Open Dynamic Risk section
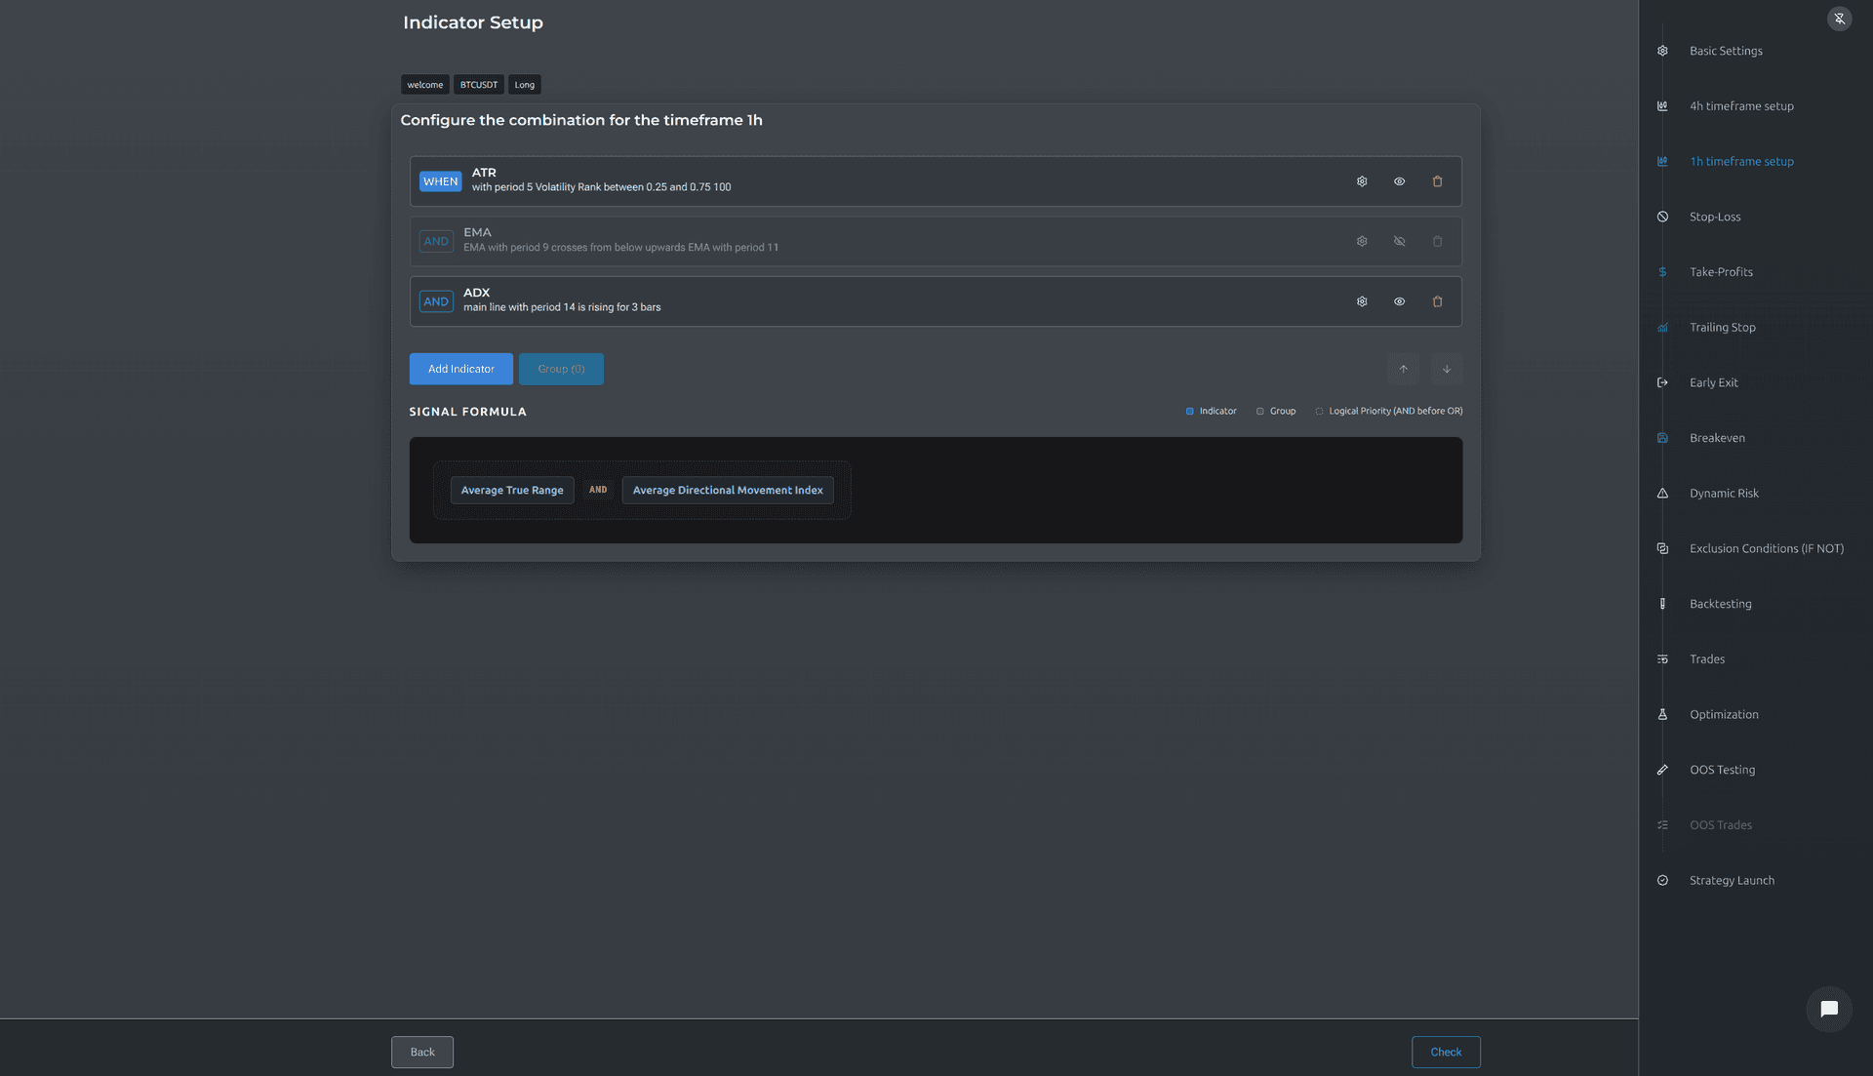 tap(1724, 493)
